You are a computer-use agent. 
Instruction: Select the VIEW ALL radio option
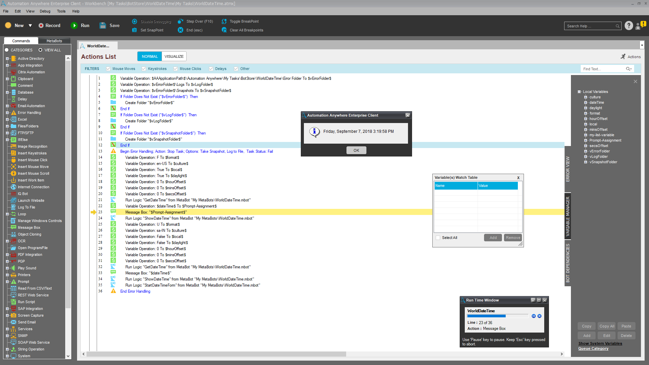[41, 50]
